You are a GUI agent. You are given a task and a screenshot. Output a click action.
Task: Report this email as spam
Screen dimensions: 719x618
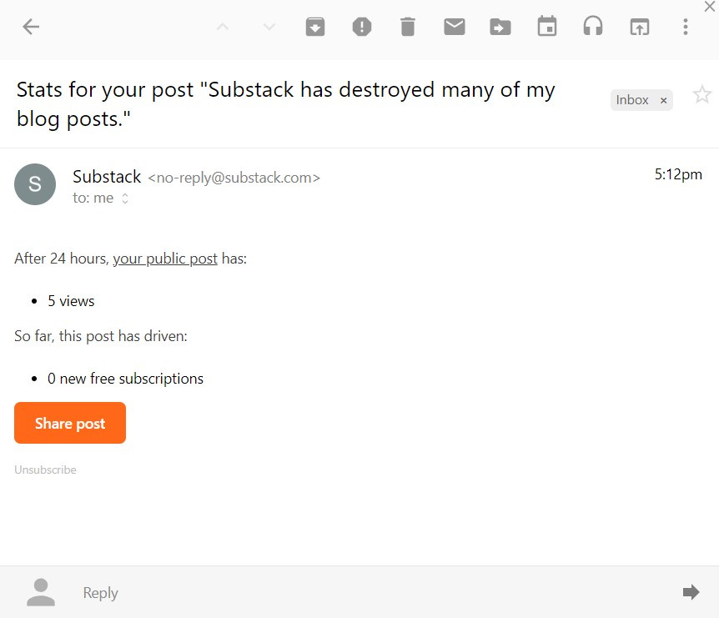[x=361, y=26]
